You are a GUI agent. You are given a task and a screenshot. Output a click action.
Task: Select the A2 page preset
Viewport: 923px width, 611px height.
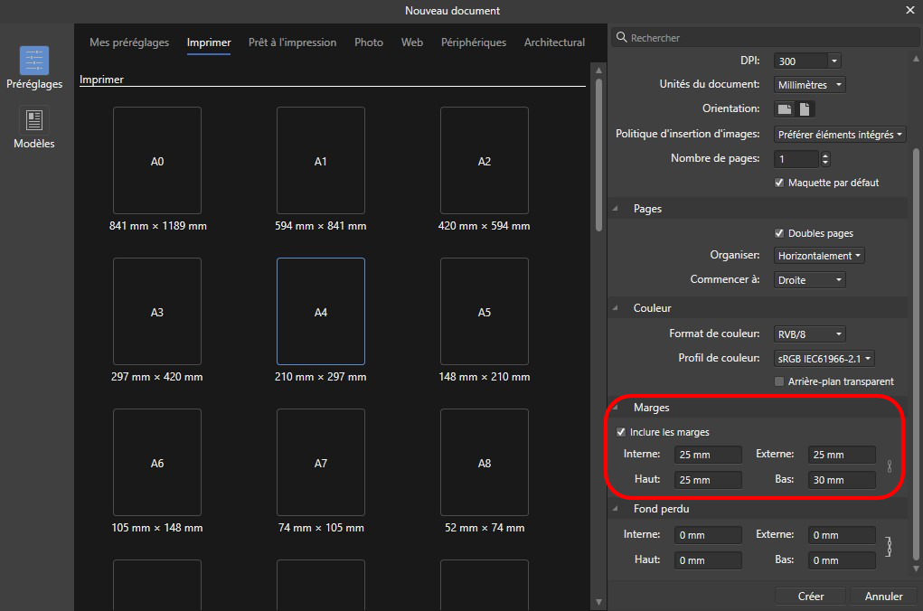point(485,161)
